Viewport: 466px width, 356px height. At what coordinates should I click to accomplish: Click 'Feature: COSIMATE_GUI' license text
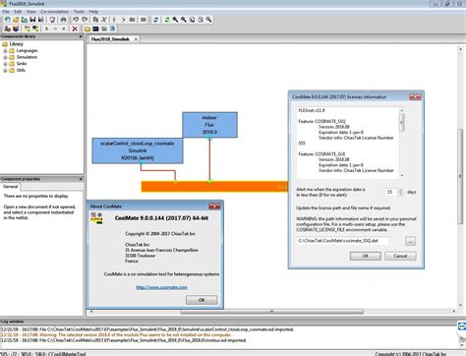321,154
